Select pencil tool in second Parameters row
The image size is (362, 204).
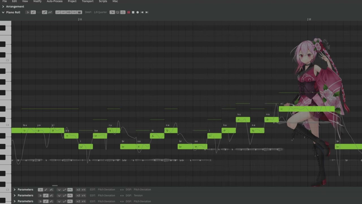point(46,195)
